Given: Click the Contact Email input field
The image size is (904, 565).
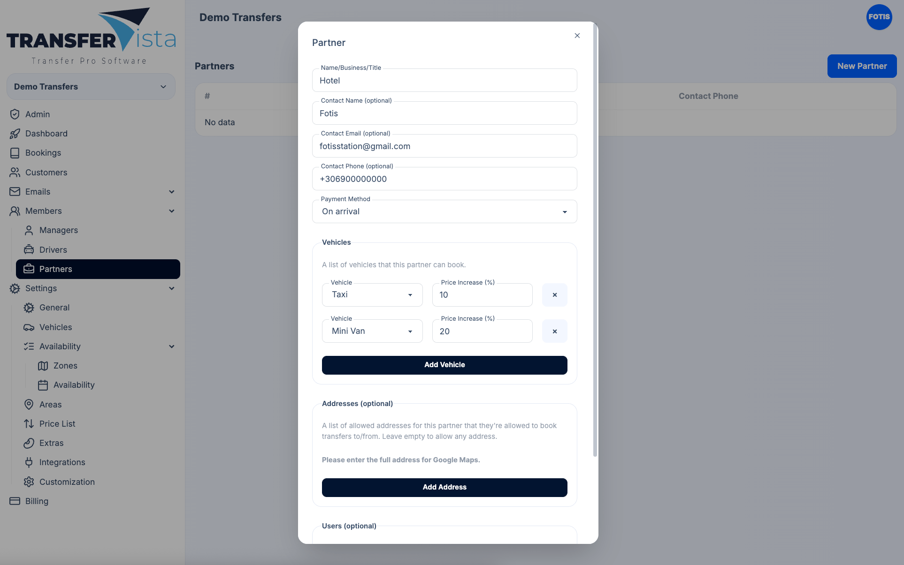Looking at the screenshot, I should tap(444, 146).
